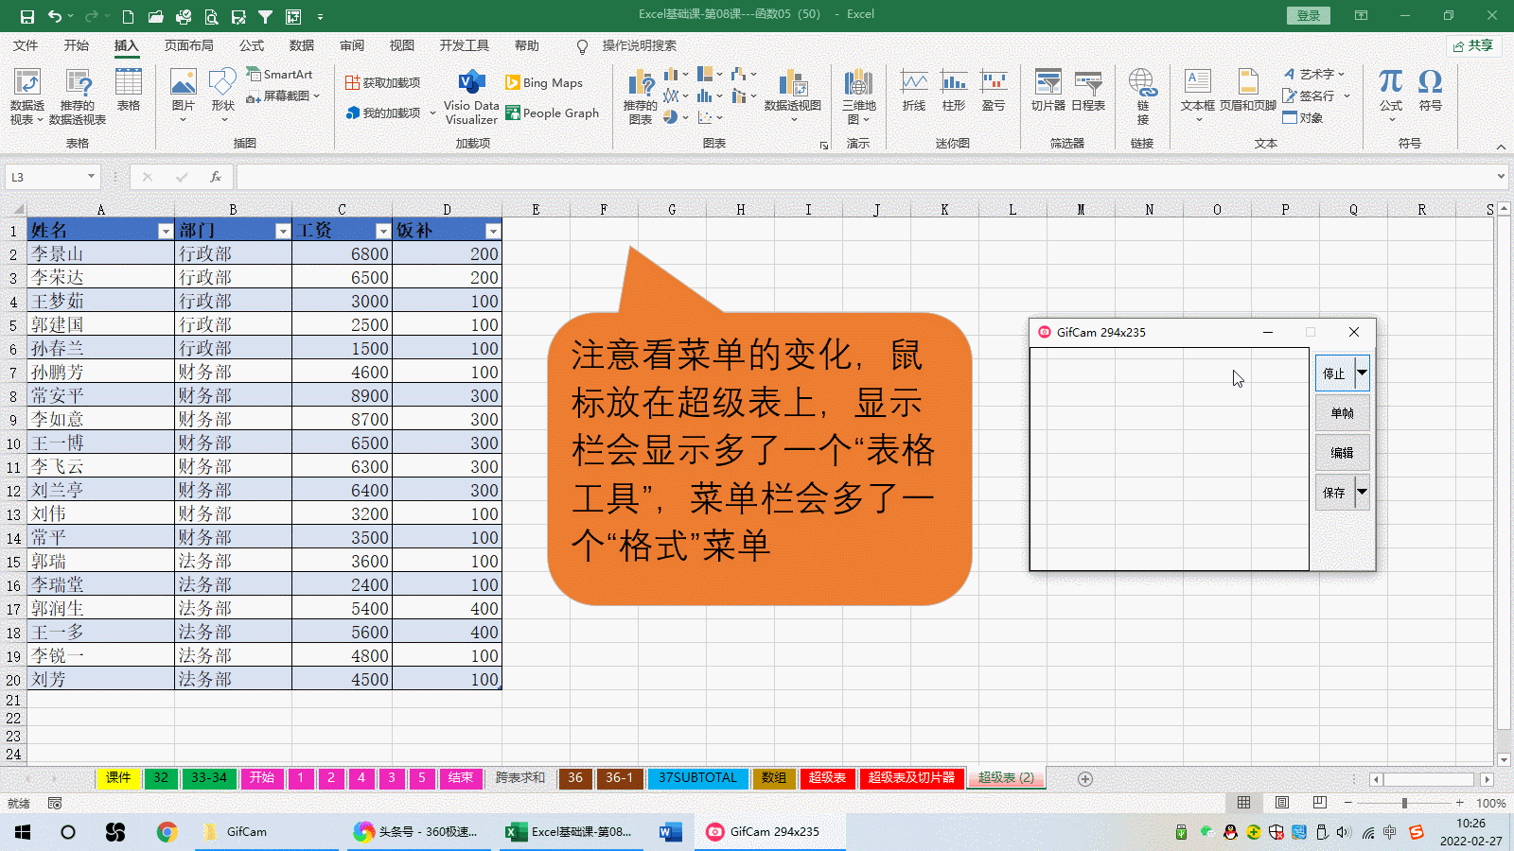
Task: Switch to the 超级表及切片器 sheet tab
Action: [911, 777]
